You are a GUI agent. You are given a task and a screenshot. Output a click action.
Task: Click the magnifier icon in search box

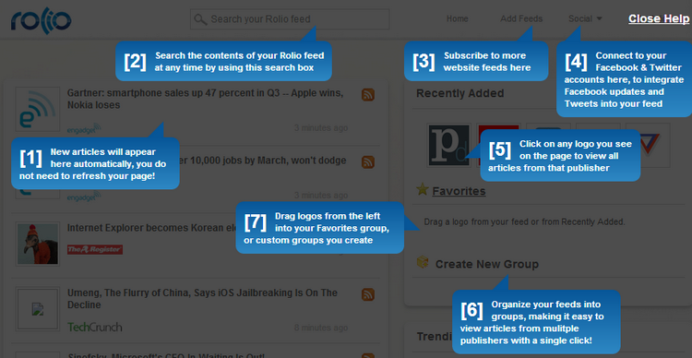[x=200, y=19]
